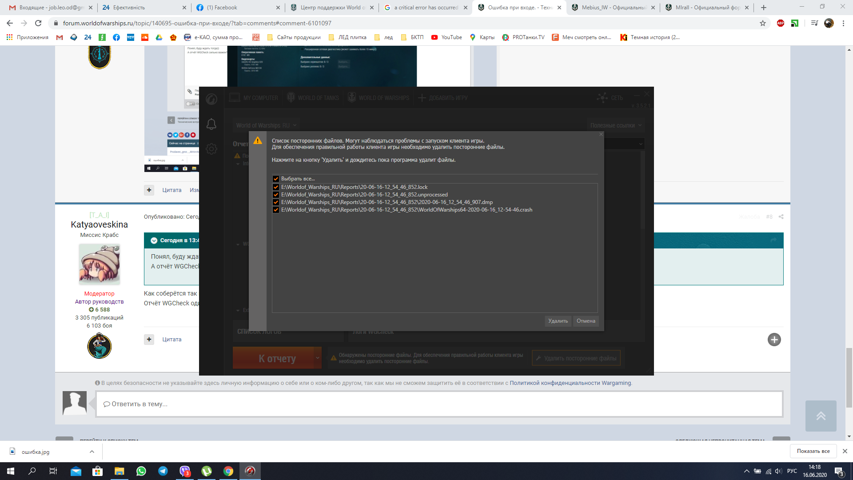Uncheck the .crash file checkbox
853x480 pixels.
pyautogui.click(x=276, y=210)
